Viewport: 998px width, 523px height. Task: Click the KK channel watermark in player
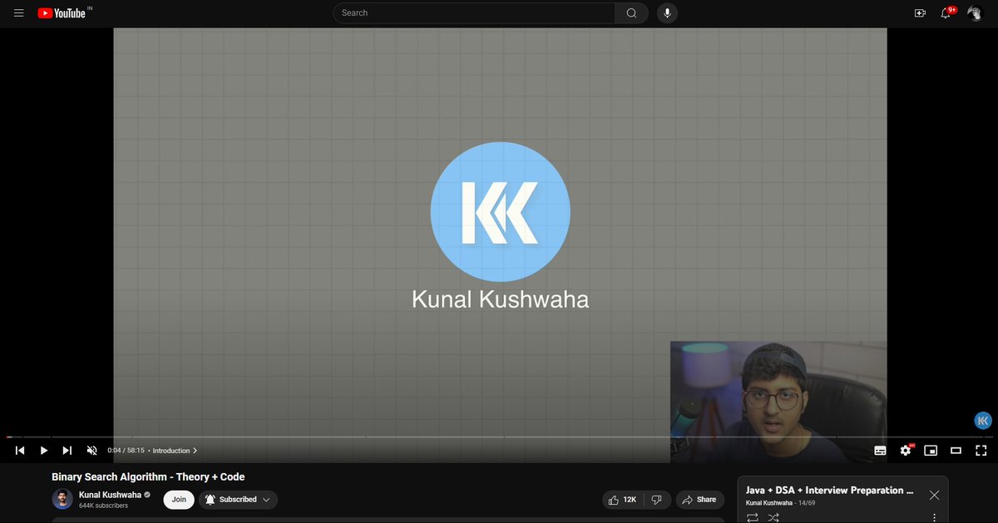[982, 421]
